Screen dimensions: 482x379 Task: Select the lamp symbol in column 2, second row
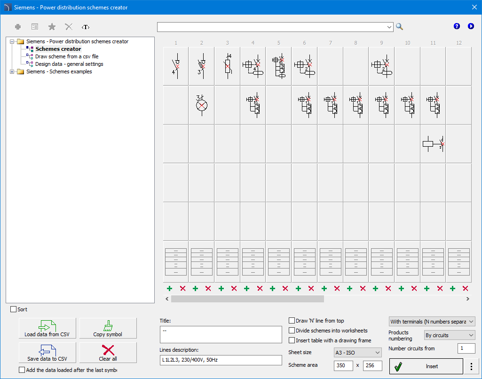tap(202, 105)
